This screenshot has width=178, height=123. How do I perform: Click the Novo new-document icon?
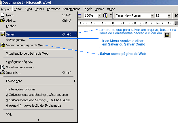(x=2, y=15)
